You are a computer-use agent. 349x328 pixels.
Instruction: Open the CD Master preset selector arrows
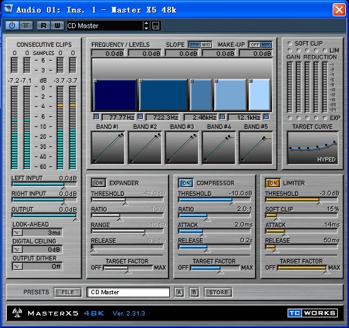coord(146,26)
